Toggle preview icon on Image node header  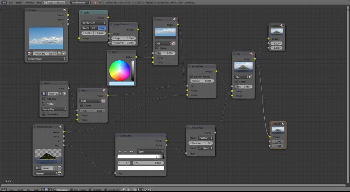[x=64, y=10]
